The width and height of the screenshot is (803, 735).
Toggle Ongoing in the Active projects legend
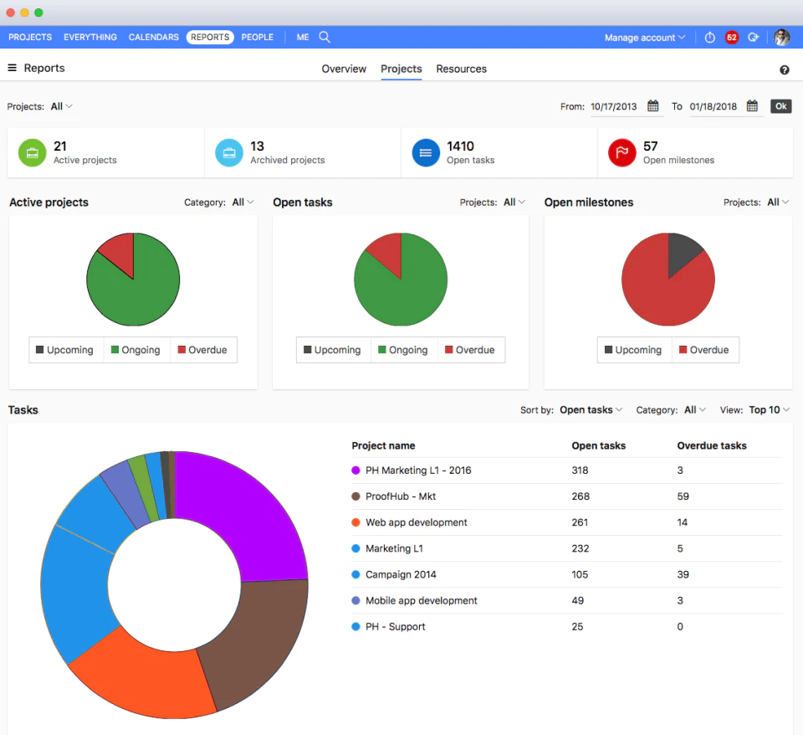[x=136, y=350]
